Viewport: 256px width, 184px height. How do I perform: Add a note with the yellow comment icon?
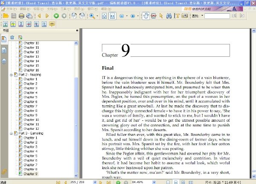pyautogui.click(x=52, y=24)
